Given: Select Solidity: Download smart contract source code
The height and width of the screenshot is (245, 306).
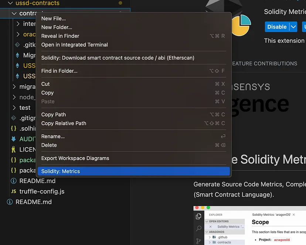Looking at the screenshot, I should (134, 58).
